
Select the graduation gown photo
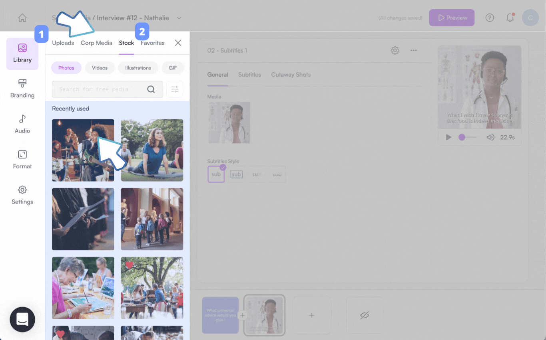click(x=83, y=219)
